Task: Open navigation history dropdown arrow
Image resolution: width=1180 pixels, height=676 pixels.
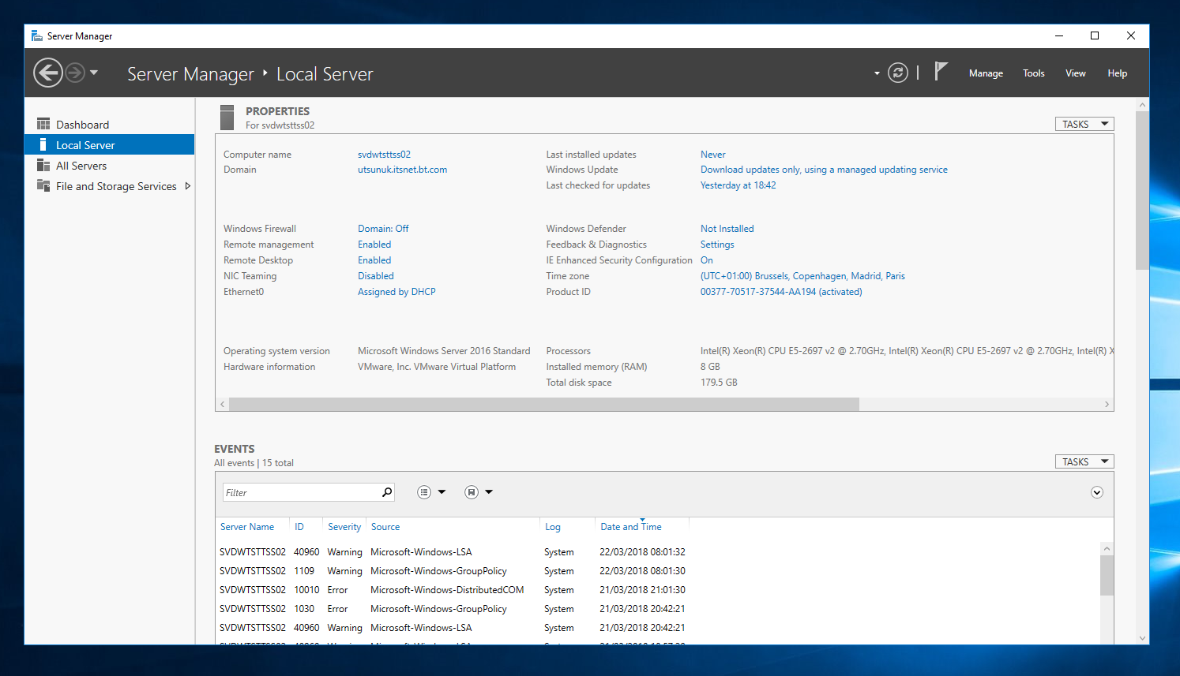Action: click(x=94, y=73)
